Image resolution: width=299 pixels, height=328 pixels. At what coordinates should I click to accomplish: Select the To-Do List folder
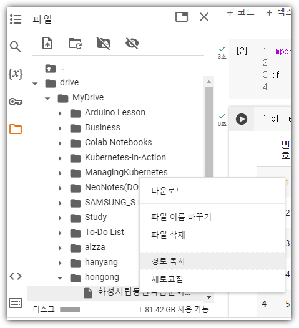coord(104,232)
